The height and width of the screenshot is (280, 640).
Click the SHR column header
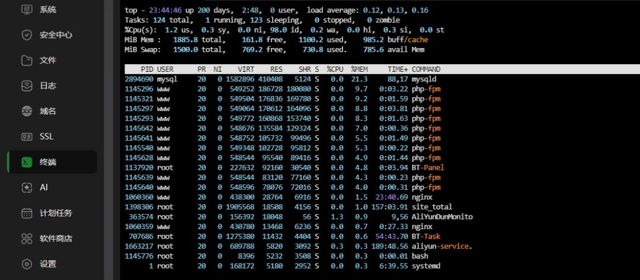305,69
